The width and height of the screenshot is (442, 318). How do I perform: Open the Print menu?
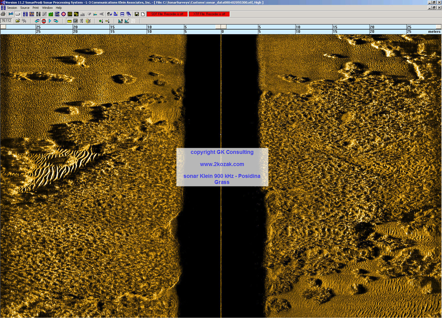pos(36,8)
